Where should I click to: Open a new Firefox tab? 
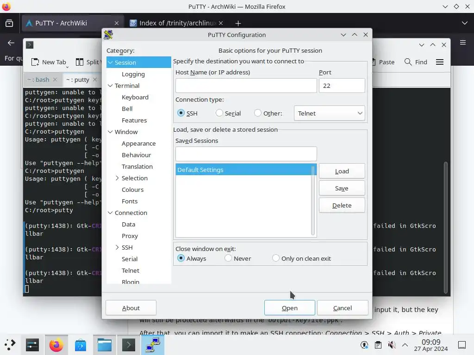pos(238,23)
